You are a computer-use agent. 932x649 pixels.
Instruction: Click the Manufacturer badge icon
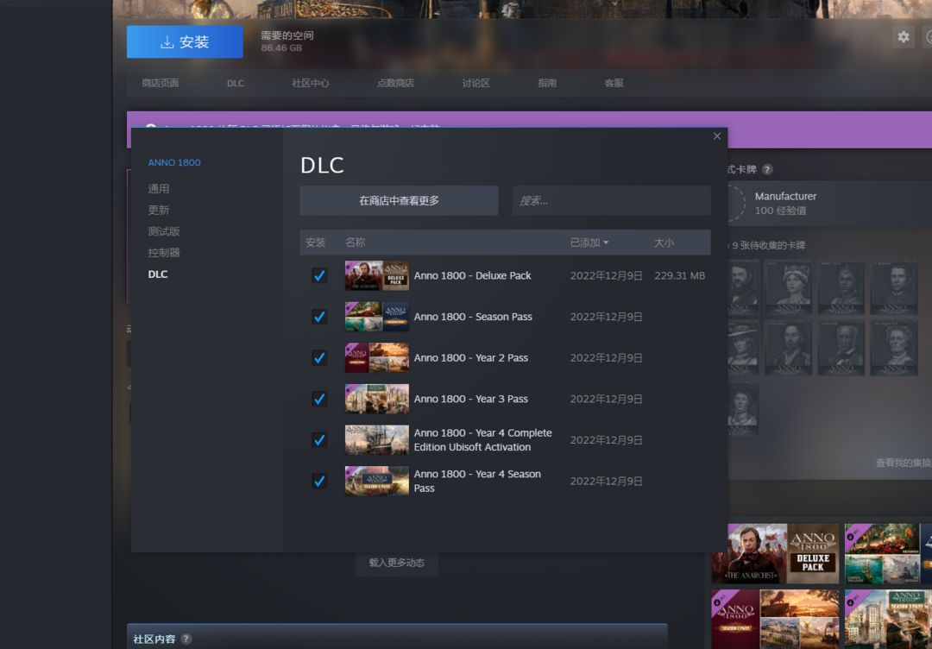point(734,203)
